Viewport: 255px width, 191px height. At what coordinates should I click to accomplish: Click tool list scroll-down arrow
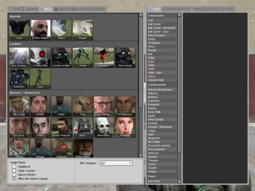click(x=180, y=181)
